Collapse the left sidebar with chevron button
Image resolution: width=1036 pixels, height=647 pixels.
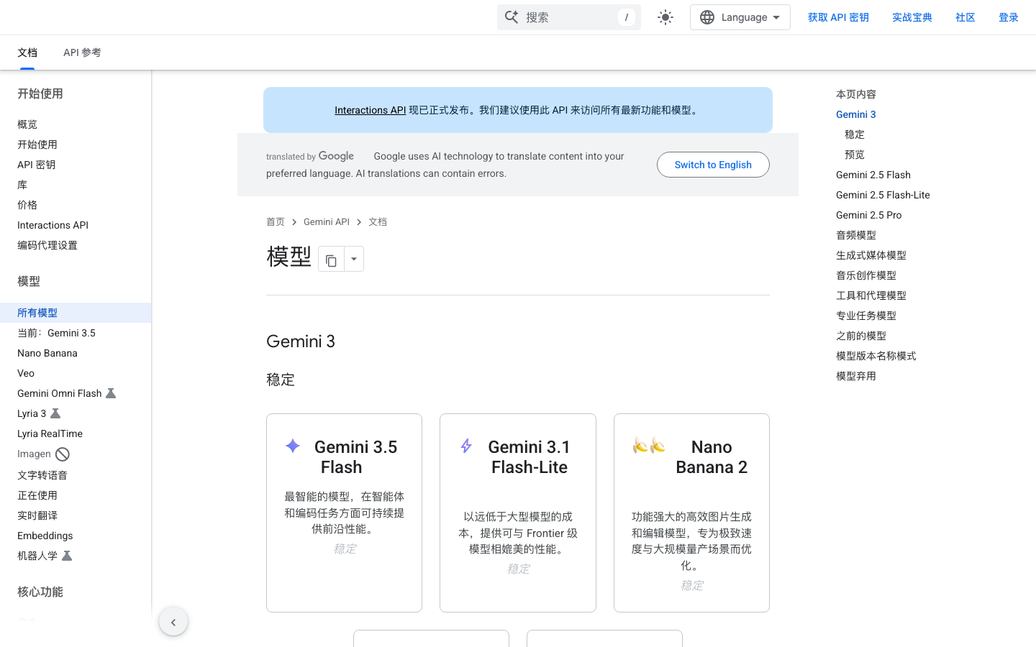pos(173,622)
